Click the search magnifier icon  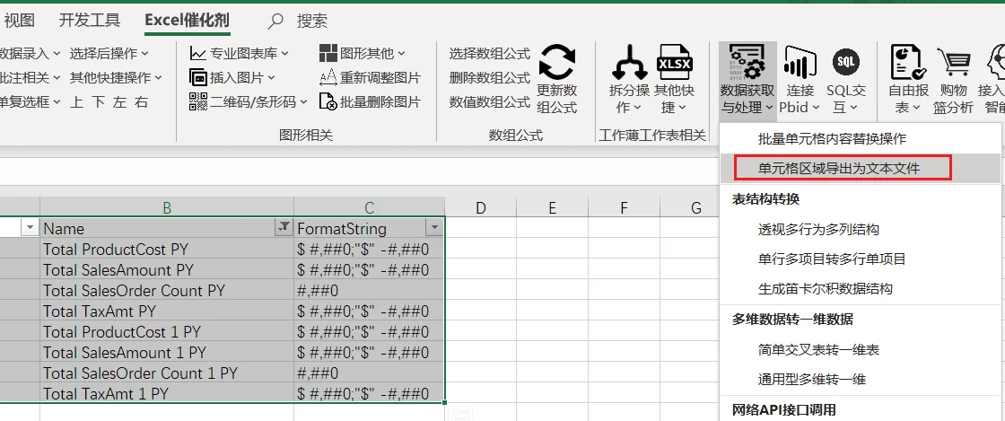[275, 22]
